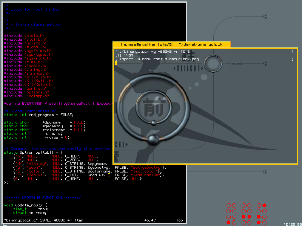
Task: Click the '#include <sys/time.h>' line
Action: click(x=28, y=51)
